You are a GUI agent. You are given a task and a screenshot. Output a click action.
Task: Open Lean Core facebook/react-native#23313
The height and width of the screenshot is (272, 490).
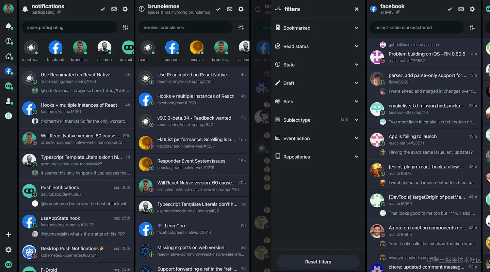coord(193,229)
